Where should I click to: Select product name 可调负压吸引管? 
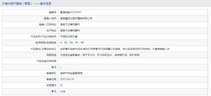[69, 37]
